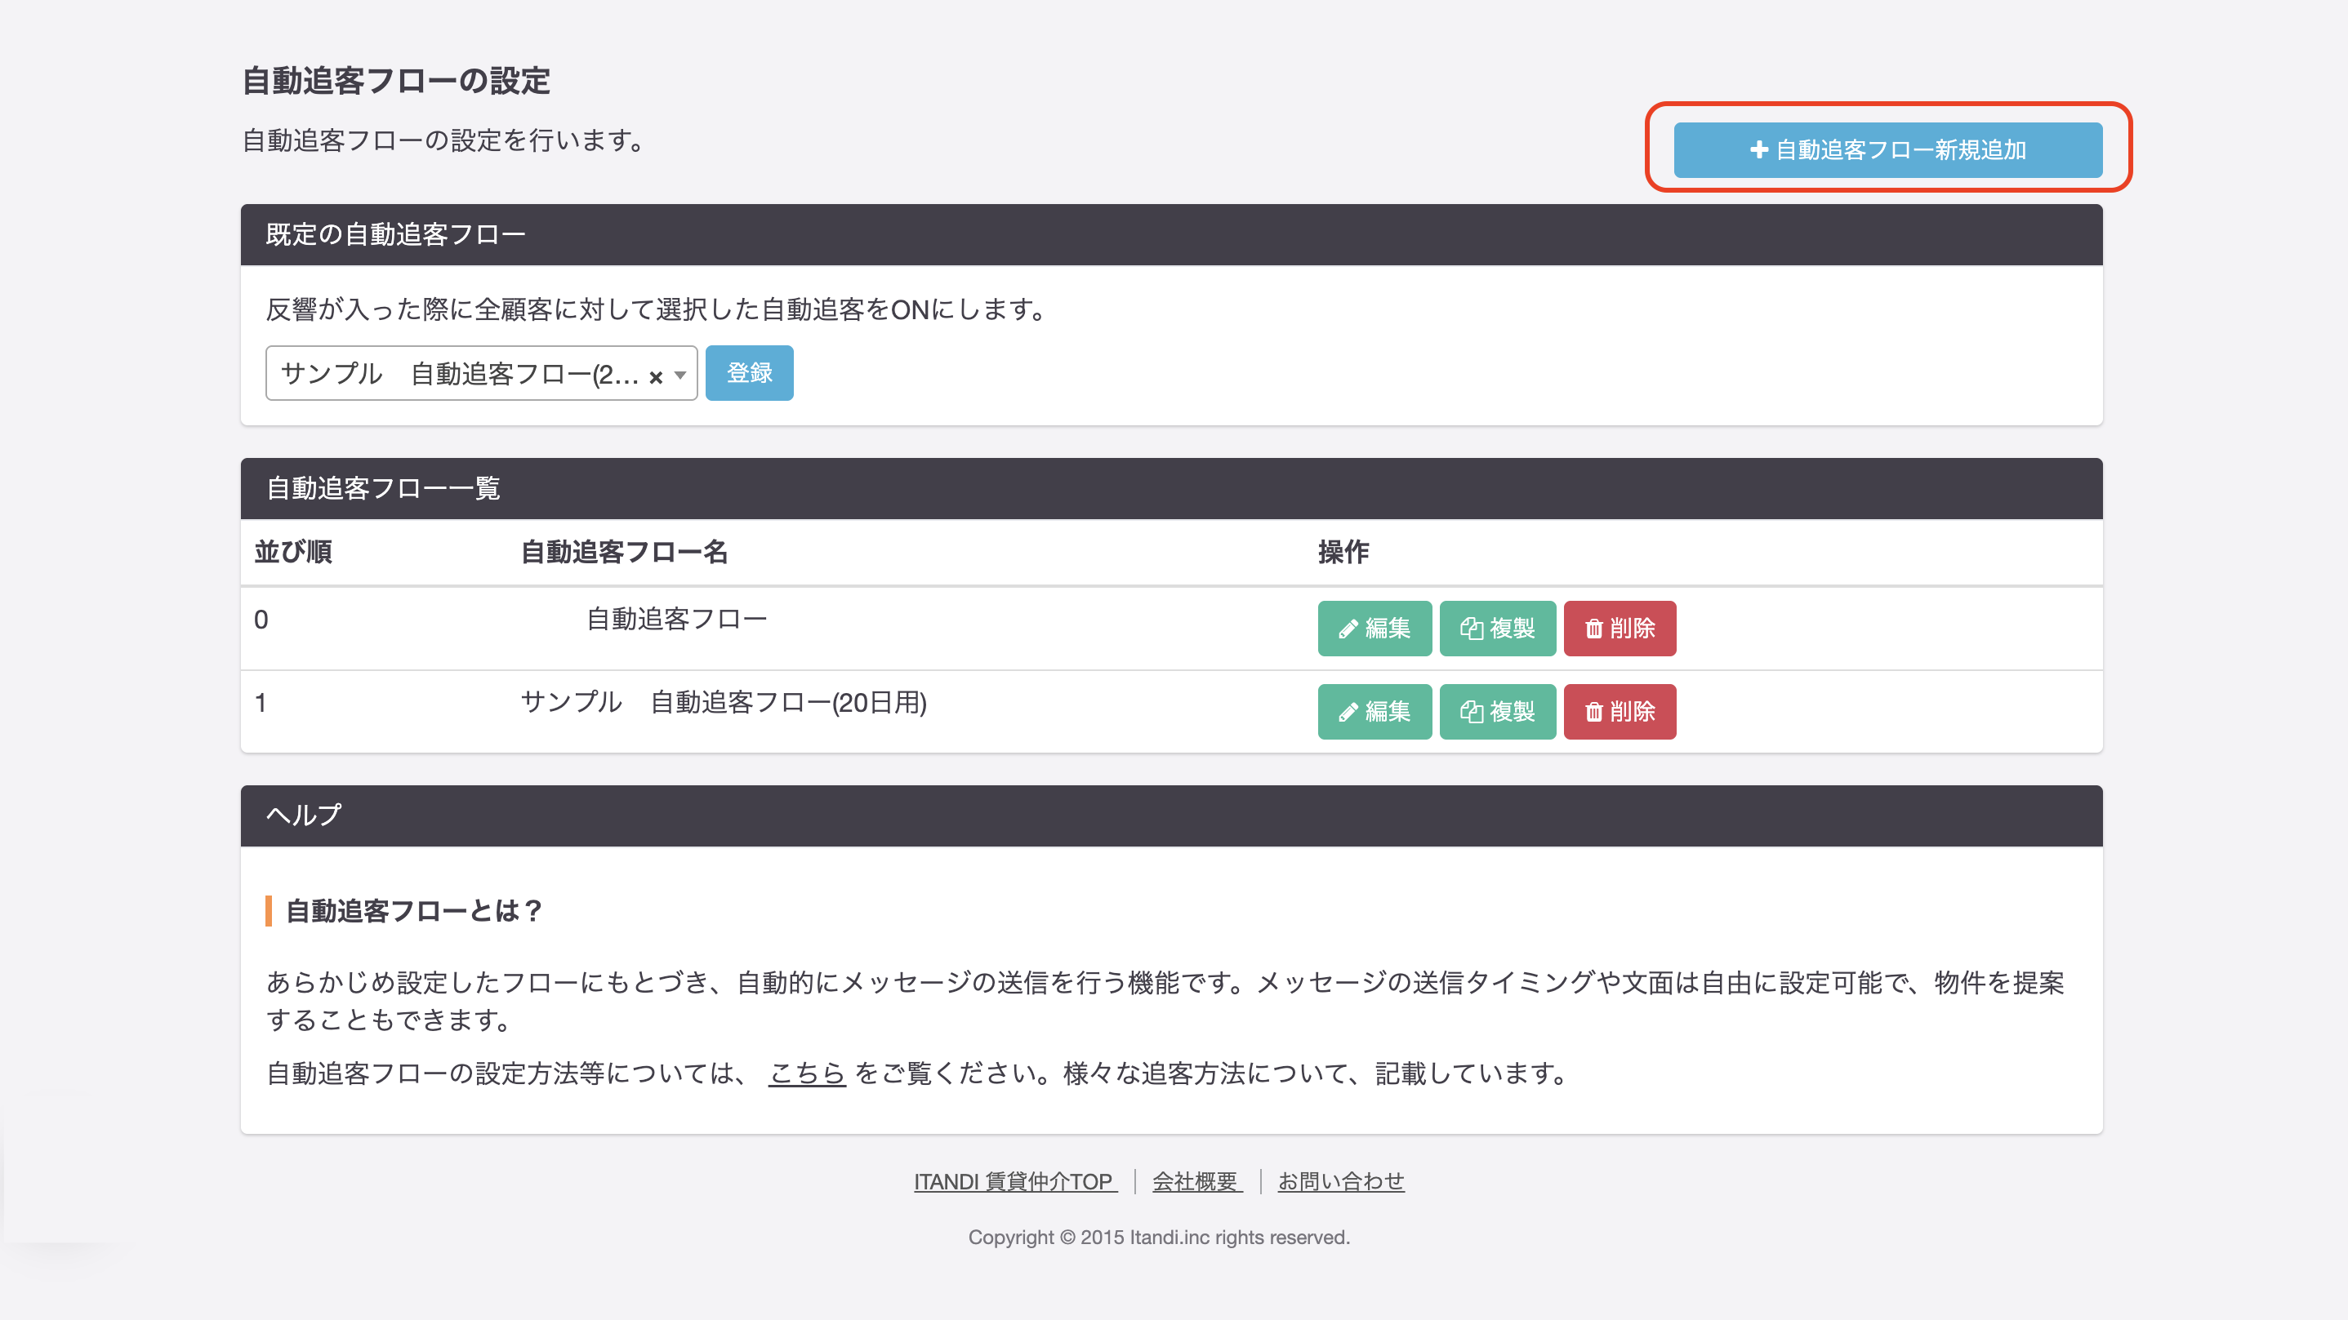Click the 並び順 column header
The width and height of the screenshot is (2348, 1320).
click(292, 552)
